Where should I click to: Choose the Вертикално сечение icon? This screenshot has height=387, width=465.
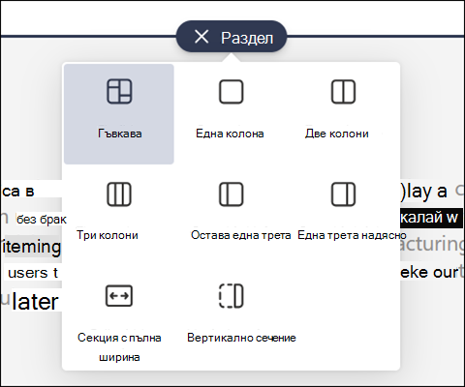232,296
